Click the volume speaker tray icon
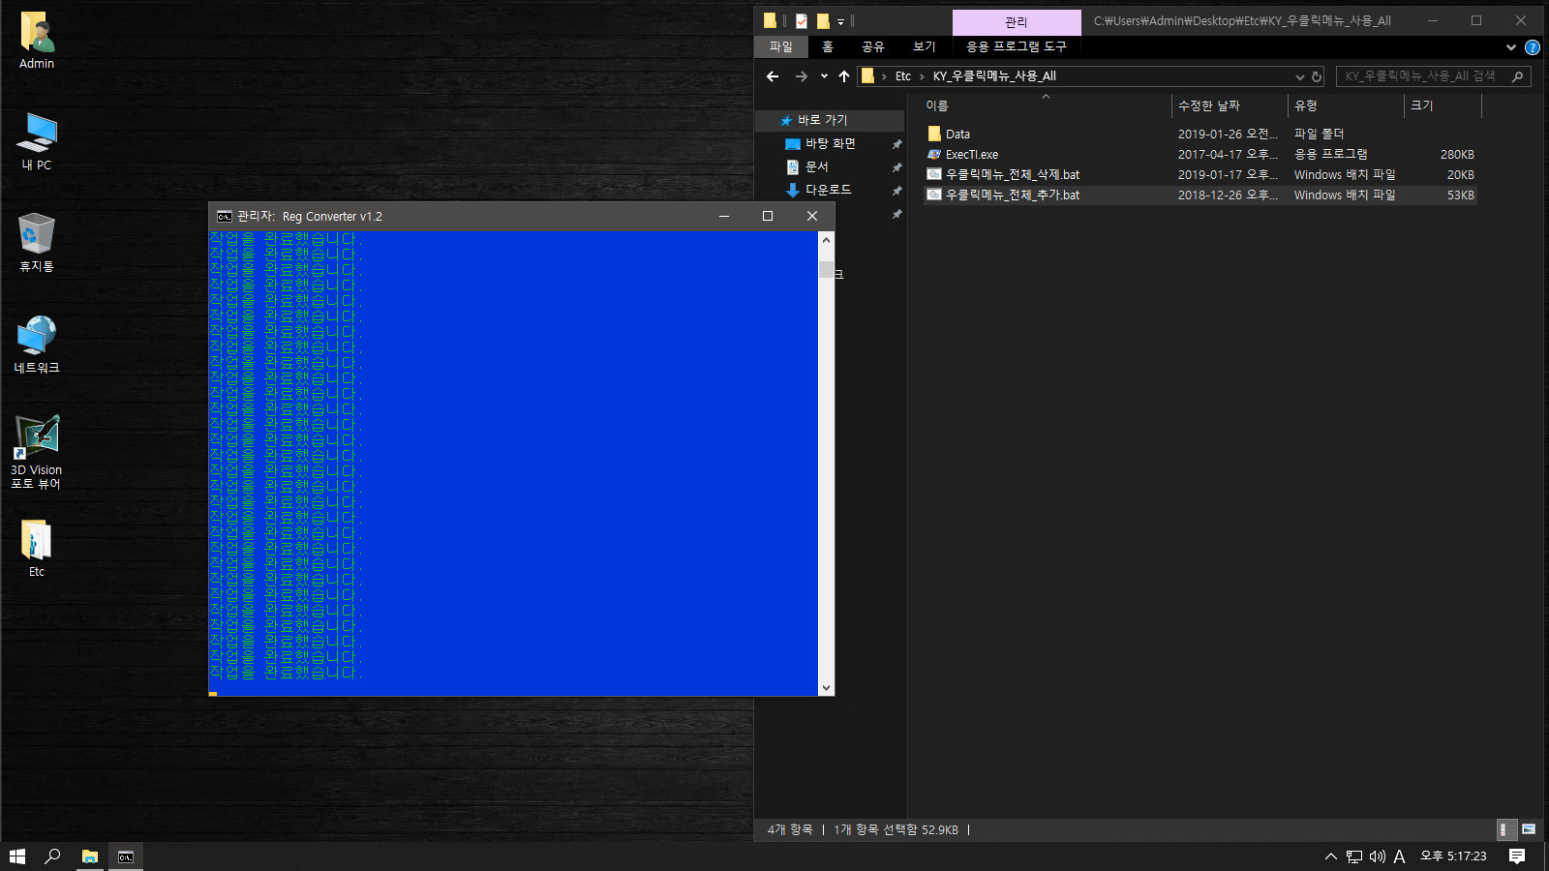Viewport: 1549px width, 871px height. click(x=1377, y=856)
